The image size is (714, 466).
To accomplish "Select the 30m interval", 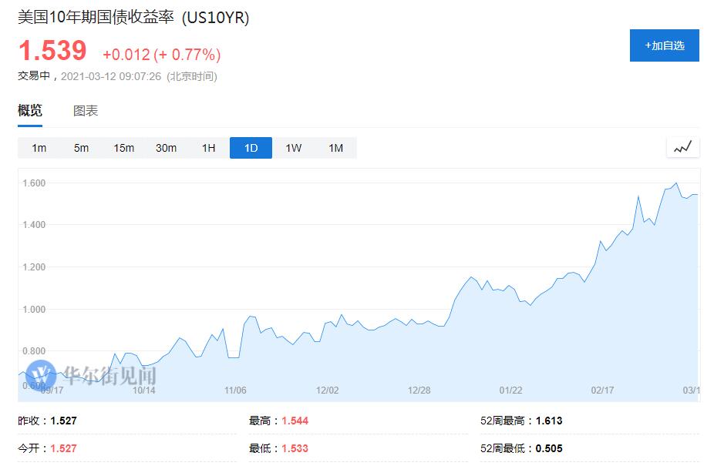I will tap(166, 147).
